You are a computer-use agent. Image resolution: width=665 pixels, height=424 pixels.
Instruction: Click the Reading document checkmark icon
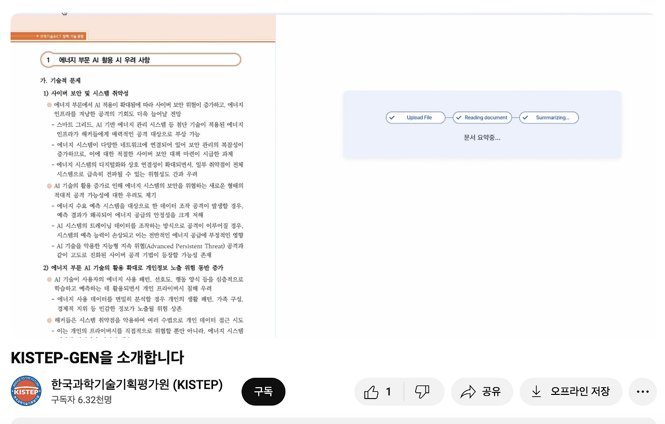tap(459, 117)
